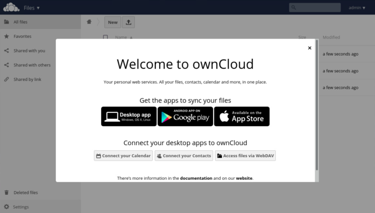Image resolution: width=375 pixels, height=213 pixels.
Task: Select All files in the sidebar
Action: tap(40, 22)
